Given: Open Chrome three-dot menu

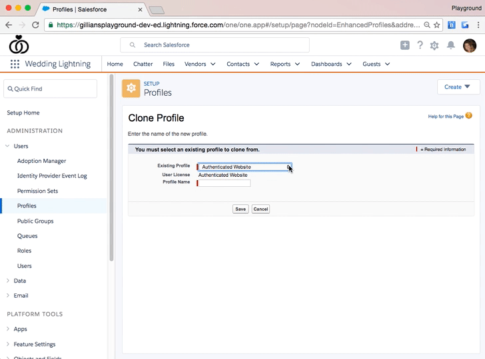Looking at the screenshot, I should 478,25.
